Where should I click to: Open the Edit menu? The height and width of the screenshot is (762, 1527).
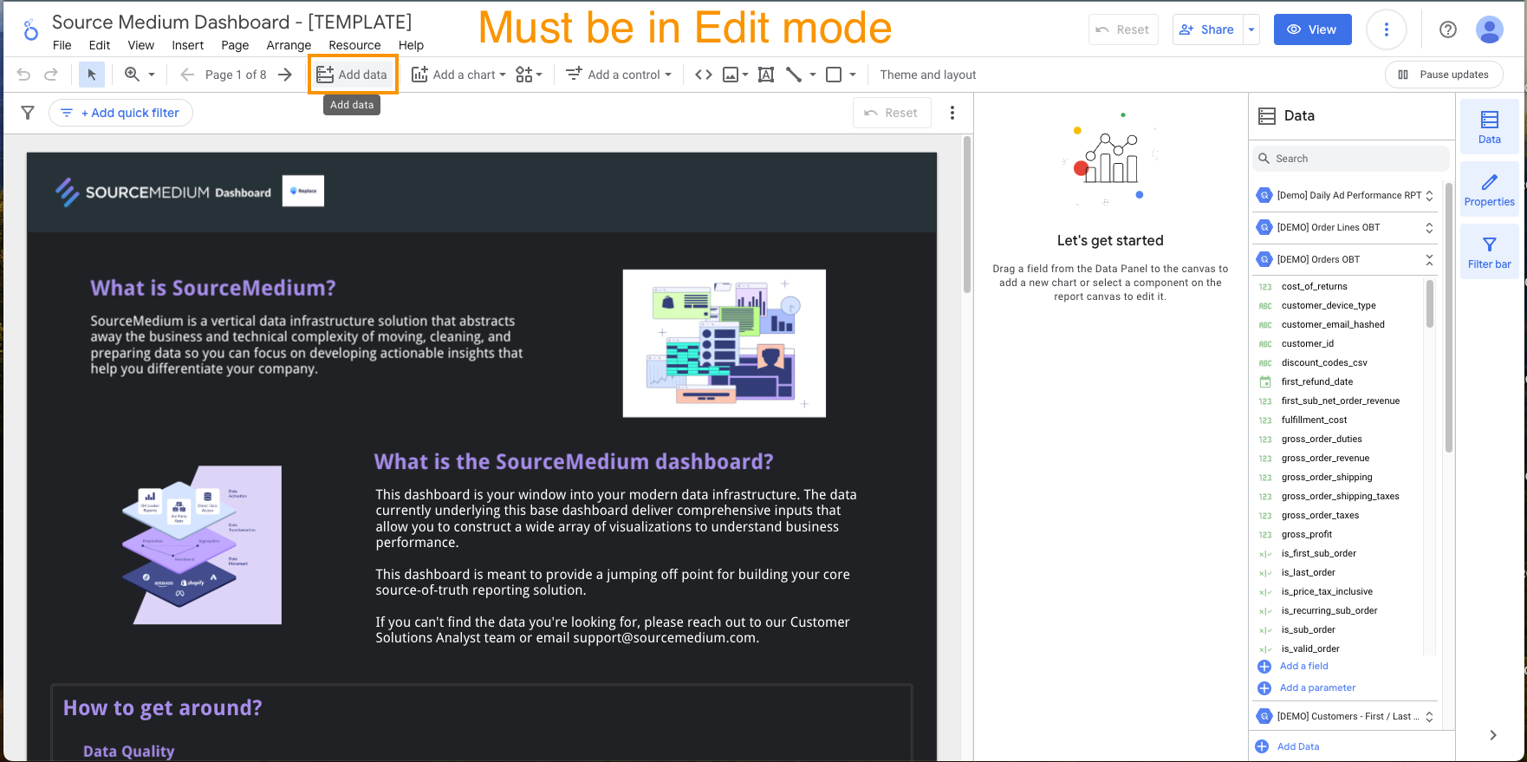coord(100,45)
